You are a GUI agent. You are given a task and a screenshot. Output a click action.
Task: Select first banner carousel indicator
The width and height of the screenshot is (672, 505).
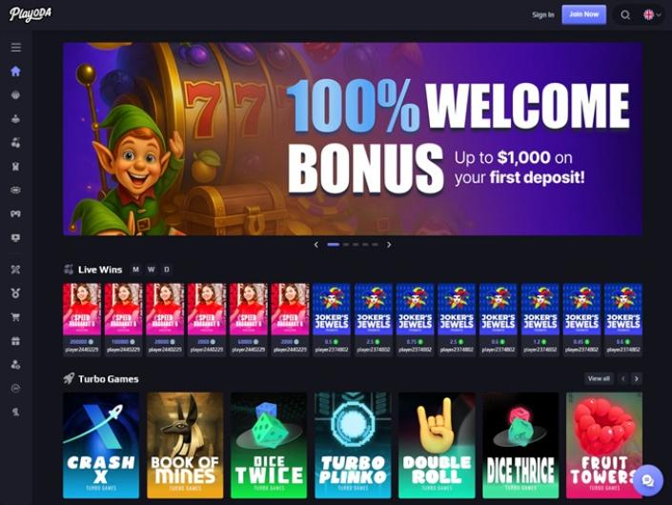click(333, 245)
